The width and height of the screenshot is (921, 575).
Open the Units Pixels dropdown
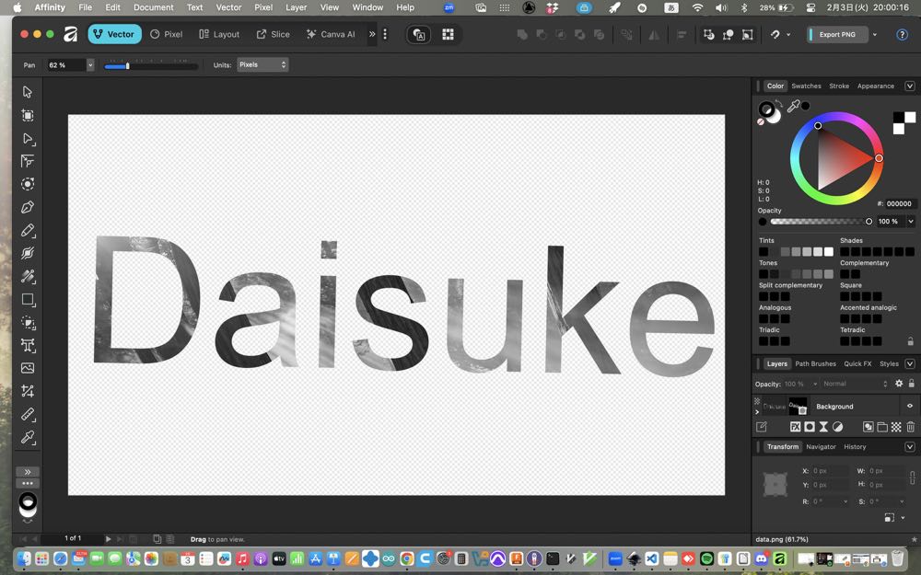click(x=262, y=64)
